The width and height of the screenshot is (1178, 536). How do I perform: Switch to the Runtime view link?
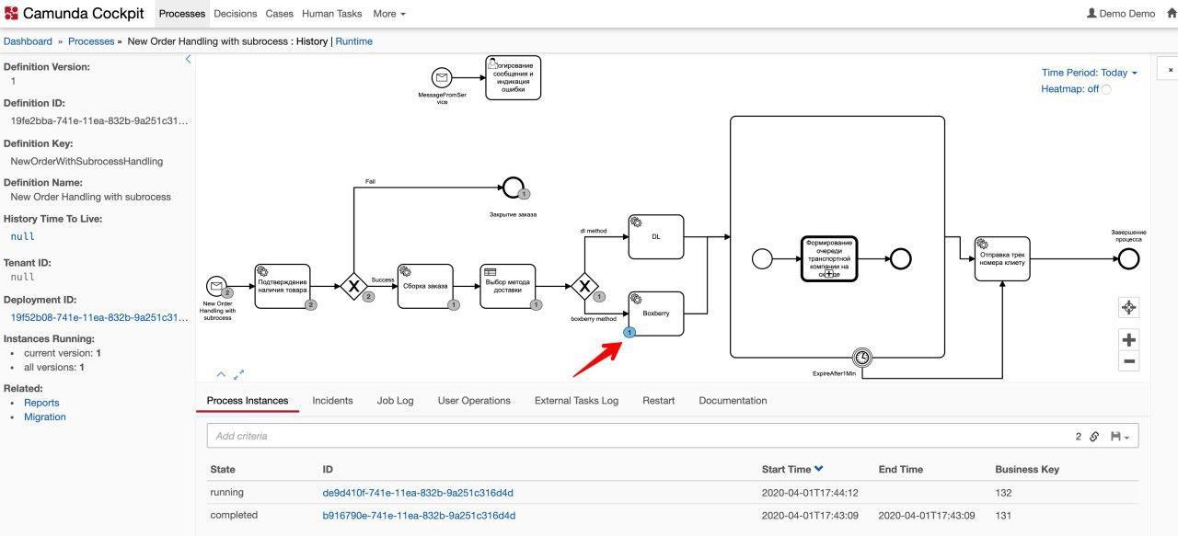pyautogui.click(x=353, y=41)
